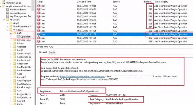Click the Microsoft-Windows-AAD/Operational log name value

pyautogui.click(x=79, y=91)
